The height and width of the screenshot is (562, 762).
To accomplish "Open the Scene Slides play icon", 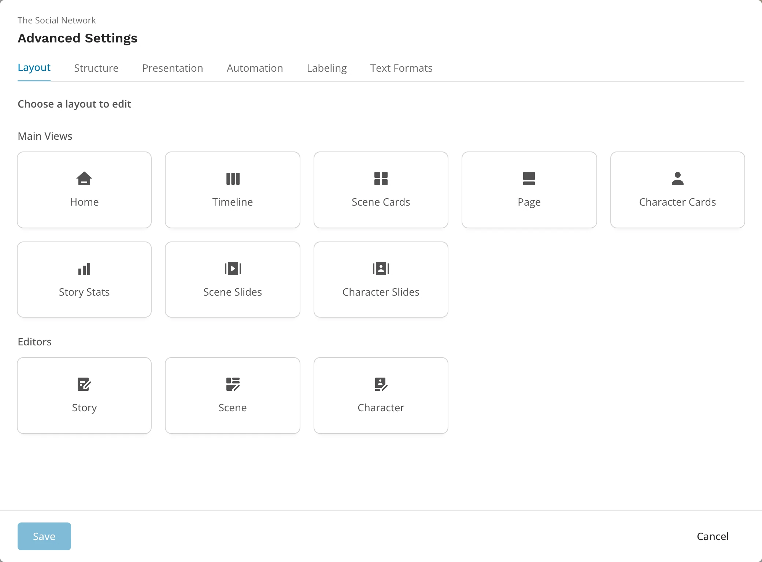I will point(233,269).
